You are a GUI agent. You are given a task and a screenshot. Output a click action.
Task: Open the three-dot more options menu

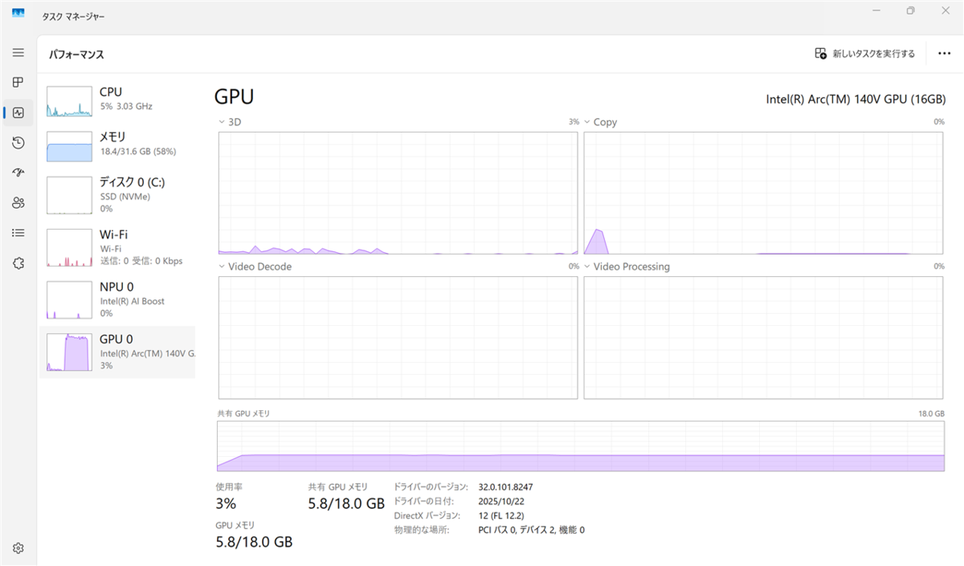[x=944, y=54]
